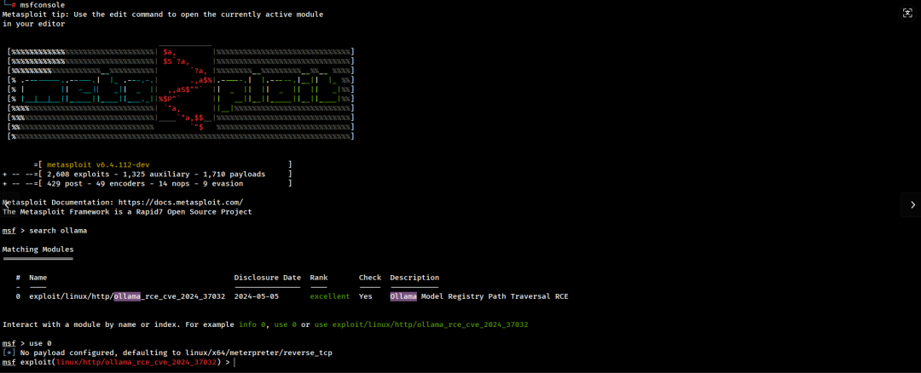Click the red module path in the last prompt
921x373 pixels.
coord(136,362)
